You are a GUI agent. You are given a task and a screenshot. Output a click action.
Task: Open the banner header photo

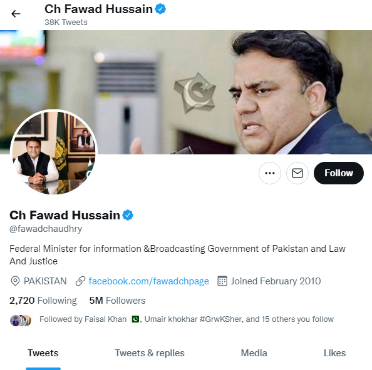point(186,92)
